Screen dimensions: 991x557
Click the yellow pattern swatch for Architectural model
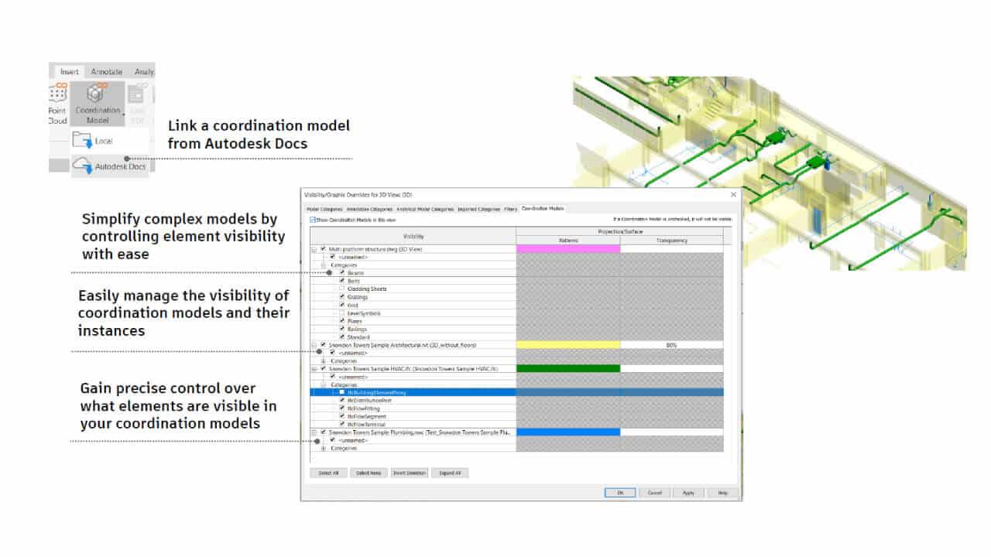click(x=568, y=345)
